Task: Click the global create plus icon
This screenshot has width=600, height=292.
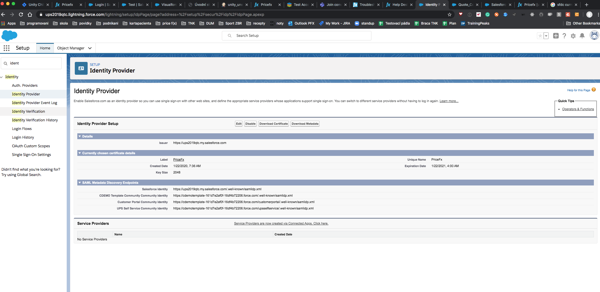Action: coord(556,36)
